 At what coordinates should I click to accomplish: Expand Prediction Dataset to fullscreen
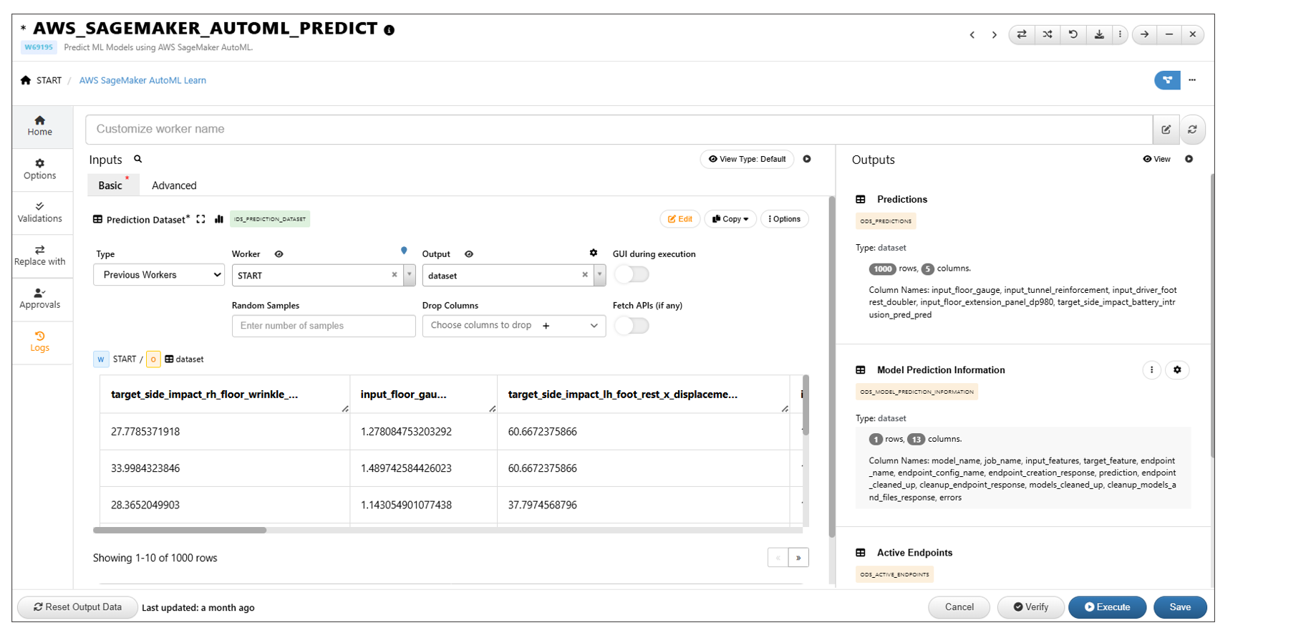point(200,219)
